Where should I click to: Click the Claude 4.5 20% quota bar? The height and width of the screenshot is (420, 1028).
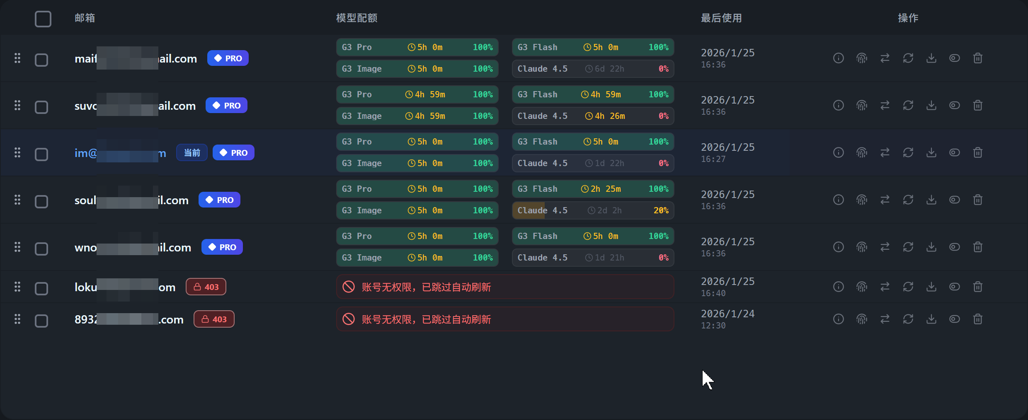pos(593,210)
